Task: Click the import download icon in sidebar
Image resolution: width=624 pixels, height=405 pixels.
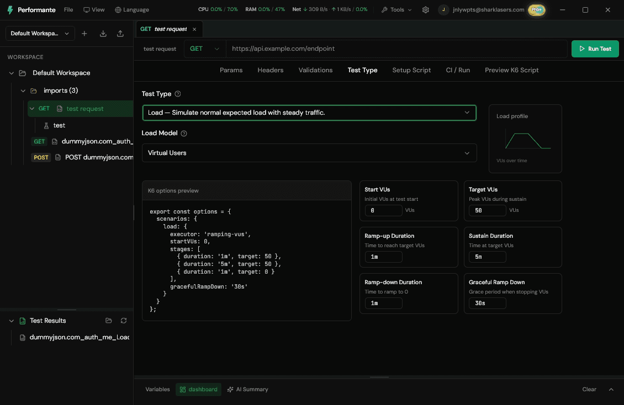Action: click(x=103, y=34)
